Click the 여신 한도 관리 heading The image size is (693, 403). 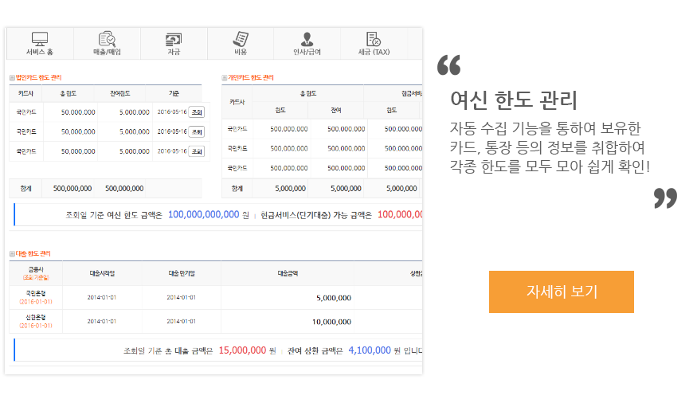514,100
